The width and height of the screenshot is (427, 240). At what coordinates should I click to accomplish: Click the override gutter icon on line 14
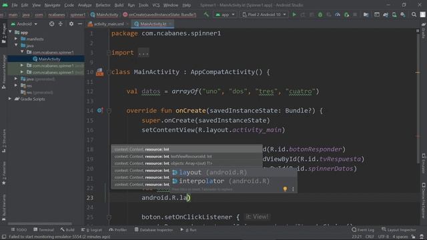[x=99, y=110]
